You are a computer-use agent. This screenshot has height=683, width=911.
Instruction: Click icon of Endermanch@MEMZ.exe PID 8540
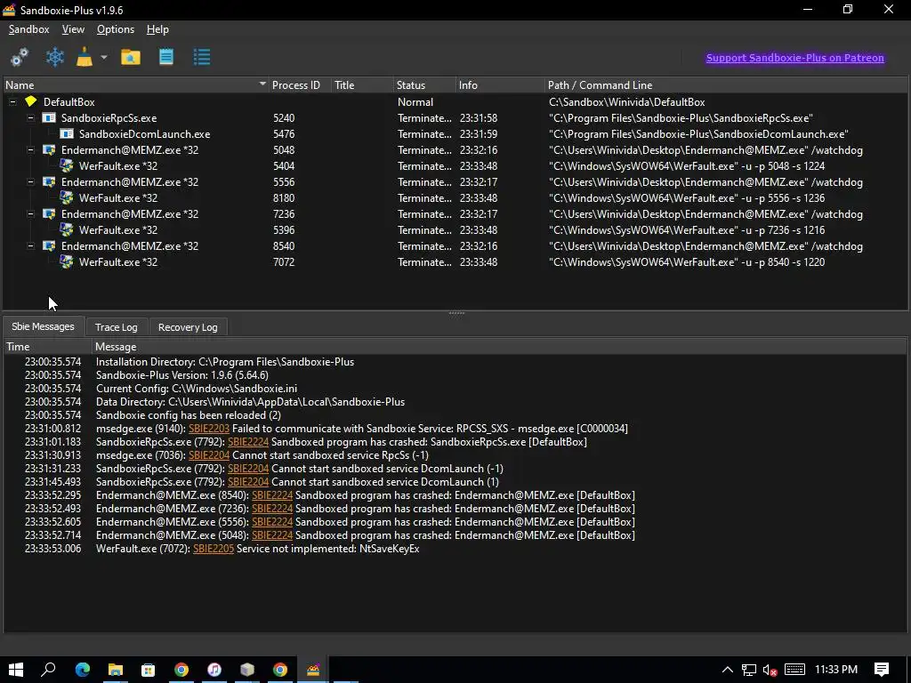pyautogui.click(x=49, y=245)
